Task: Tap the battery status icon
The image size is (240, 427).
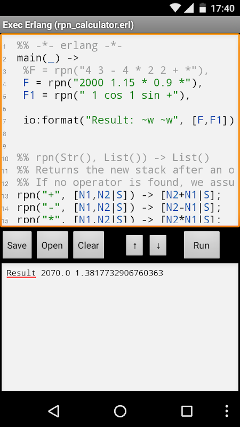Action: pyautogui.click(x=203, y=7)
